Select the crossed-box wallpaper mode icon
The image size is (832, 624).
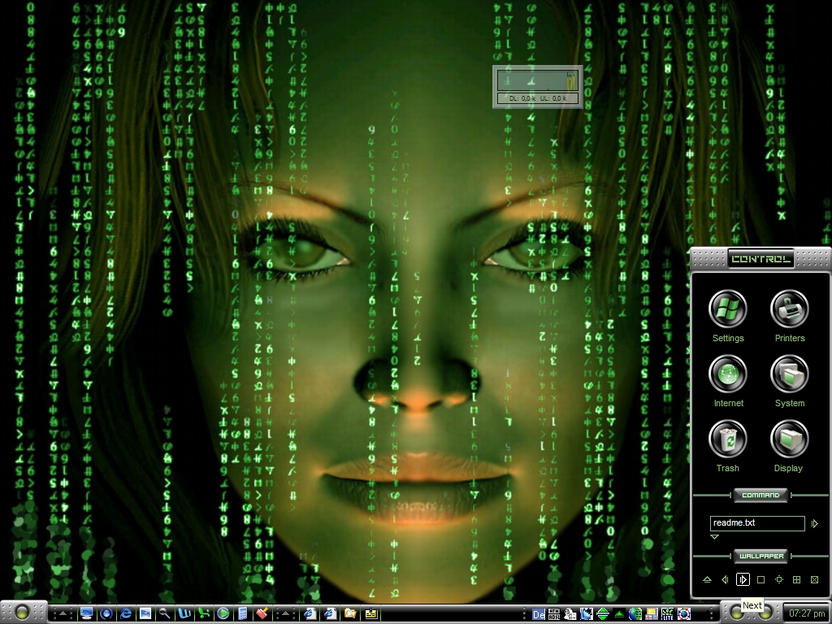814,579
